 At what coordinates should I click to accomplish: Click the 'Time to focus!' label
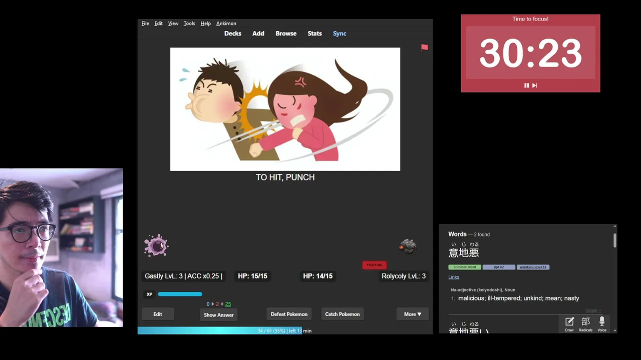click(x=530, y=19)
